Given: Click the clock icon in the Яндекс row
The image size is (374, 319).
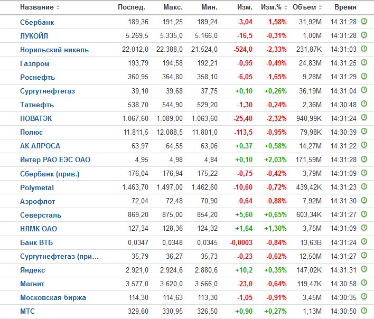Looking at the screenshot, I should coord(364,269).
